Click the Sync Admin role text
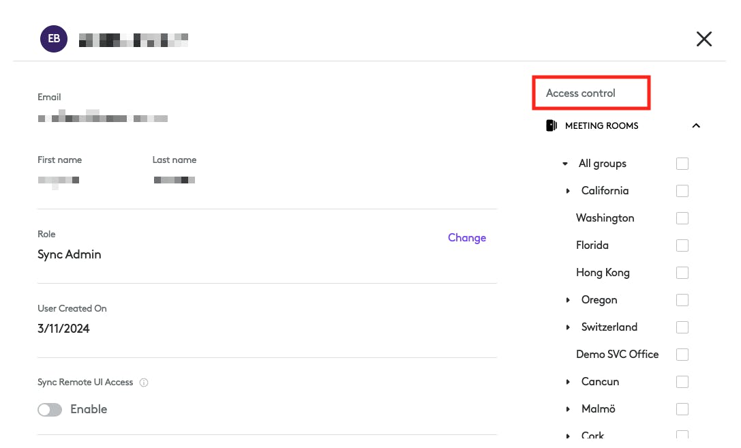 tap(70, 254)
